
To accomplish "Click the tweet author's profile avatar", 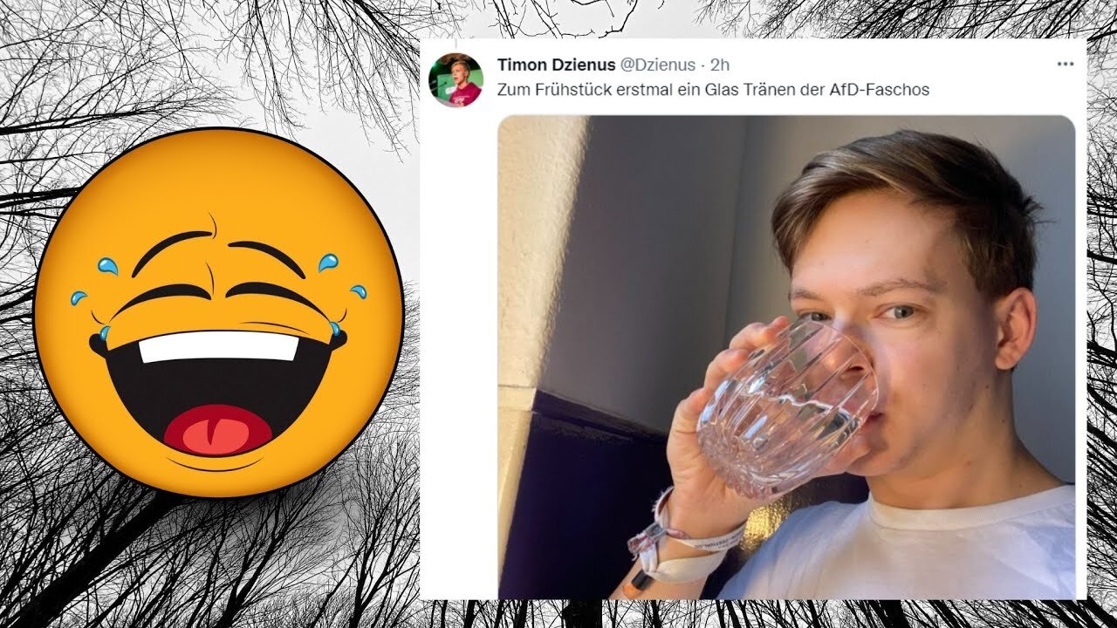I will click(456, 79).
